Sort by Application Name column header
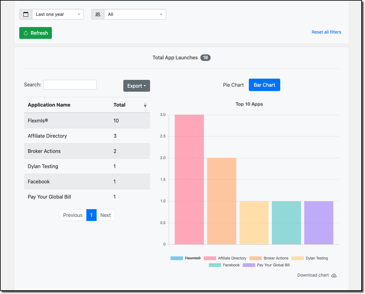Screen dimensions: 365x294 point(49,105)
